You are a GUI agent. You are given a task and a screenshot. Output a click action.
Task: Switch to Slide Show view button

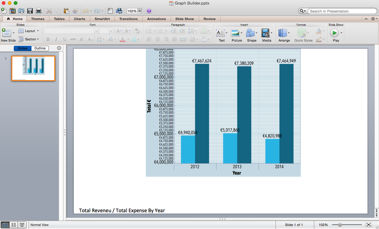pyautogui.click(x=22, y=225)
